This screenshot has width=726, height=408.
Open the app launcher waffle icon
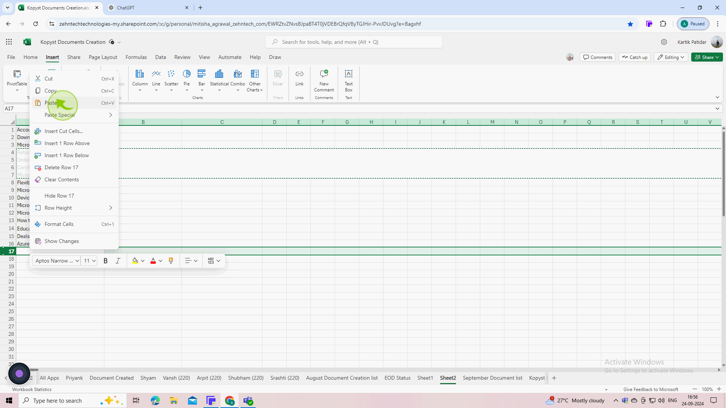(9, 42)
